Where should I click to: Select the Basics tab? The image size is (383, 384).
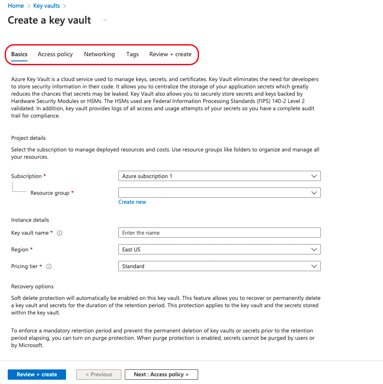pyautogui.click(x=19, y=54)
